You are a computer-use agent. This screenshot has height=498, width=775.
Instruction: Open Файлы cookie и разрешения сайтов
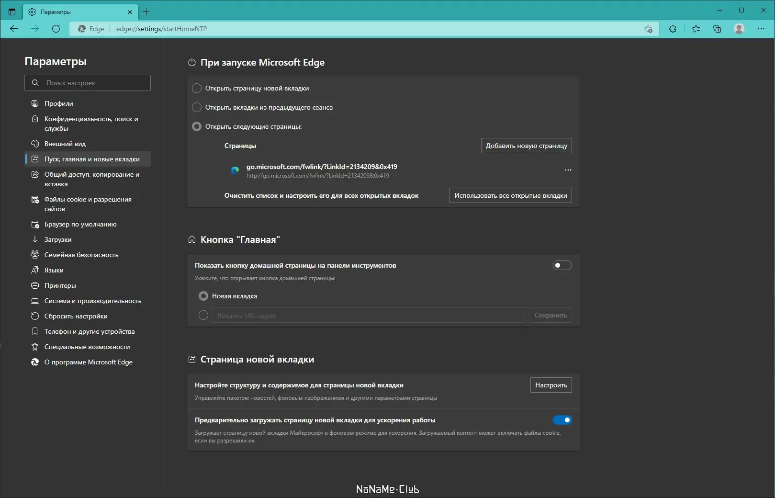[x=88, y=204]
